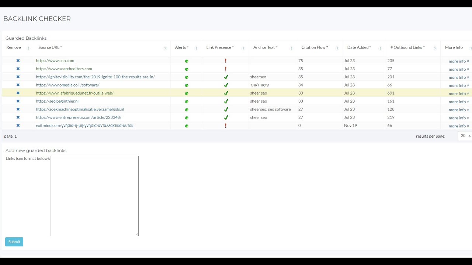Screen dimensions: 472x265
Task: Click green checkmark for entrepreneur.com row
Action: pyautogui.click(x=226, y=117)
